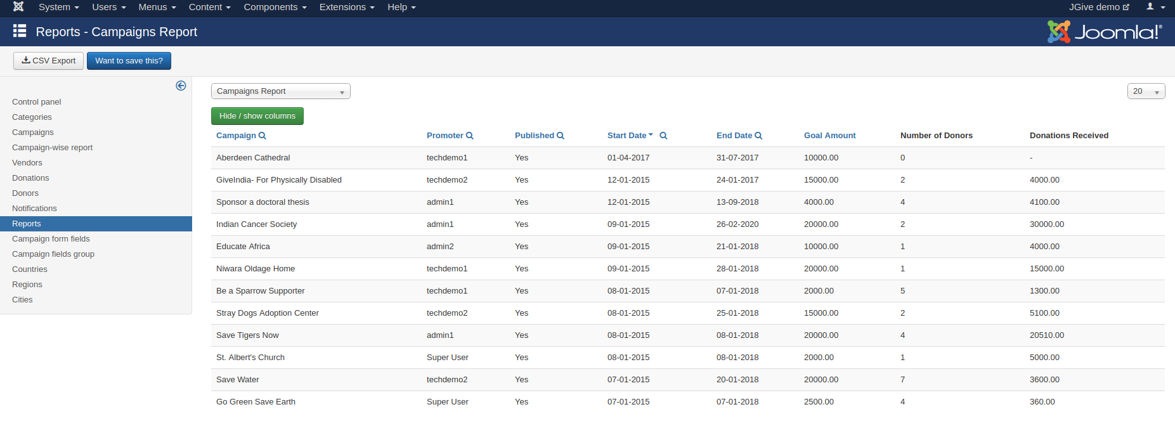Viewport: 1175px width, 440px height.
Task: Open the Campaigns Report type dropdown
Action: click(280, 91)
